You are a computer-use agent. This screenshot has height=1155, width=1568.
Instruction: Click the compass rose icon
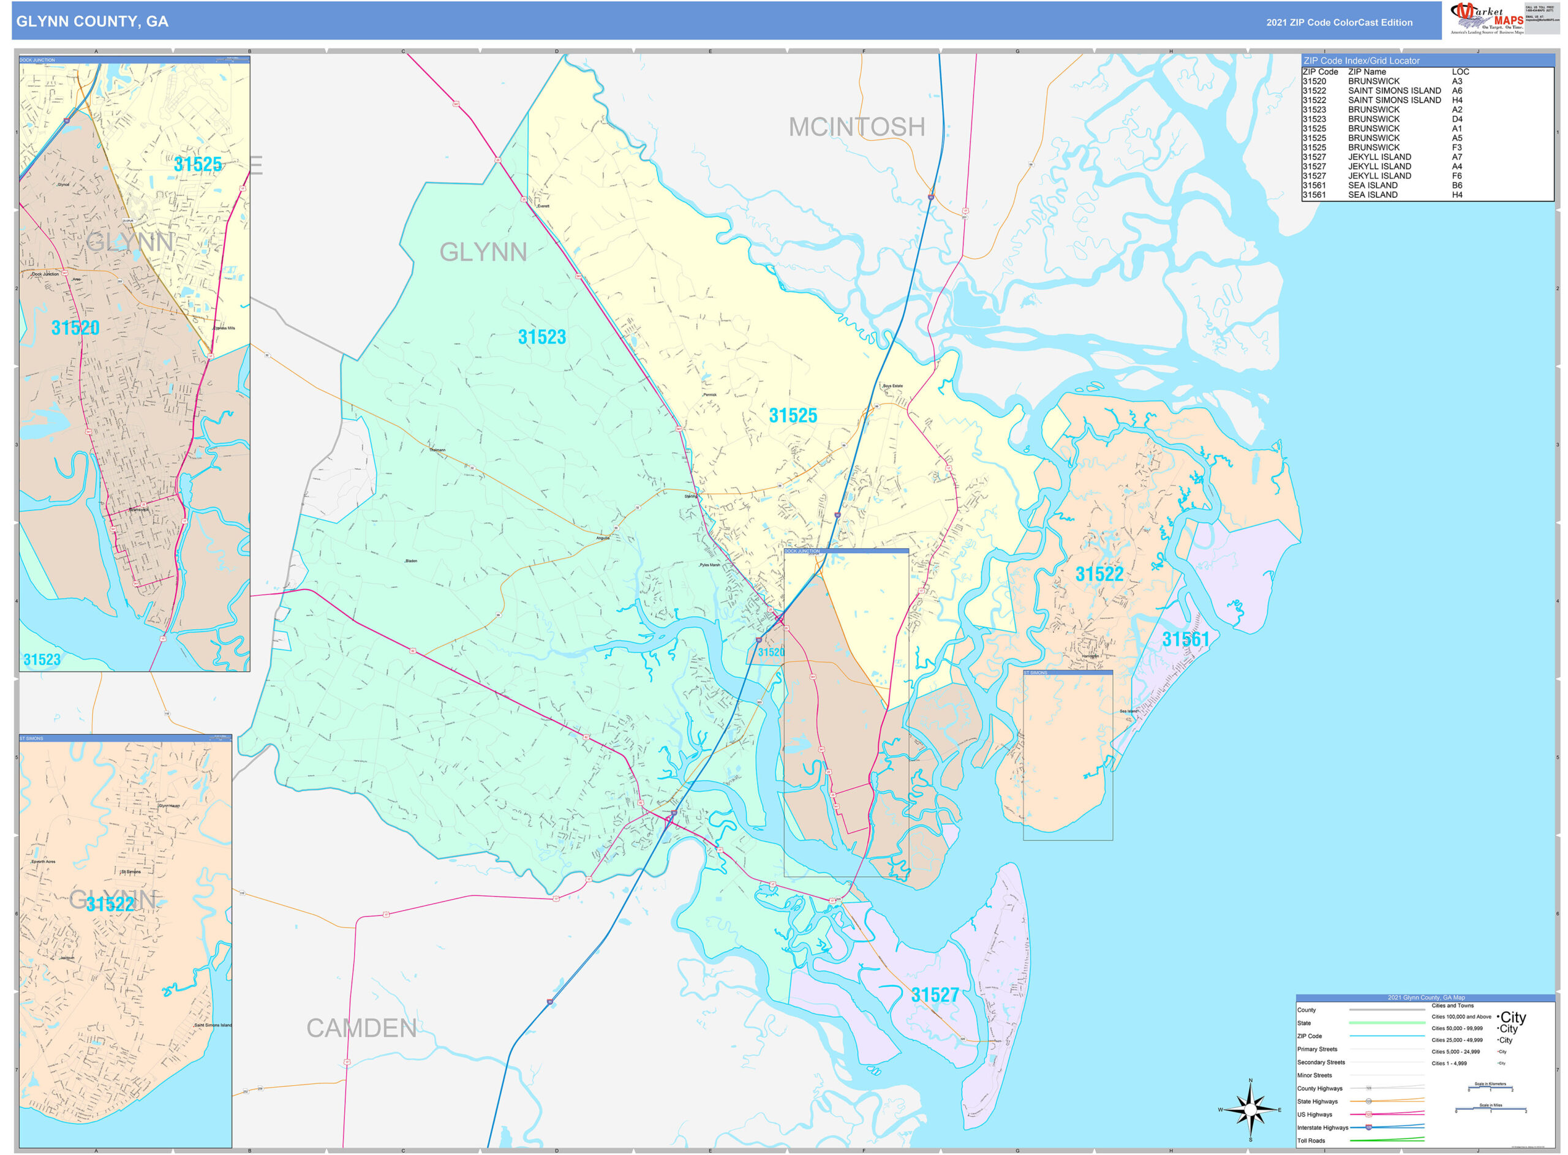click(1250, 1110)
